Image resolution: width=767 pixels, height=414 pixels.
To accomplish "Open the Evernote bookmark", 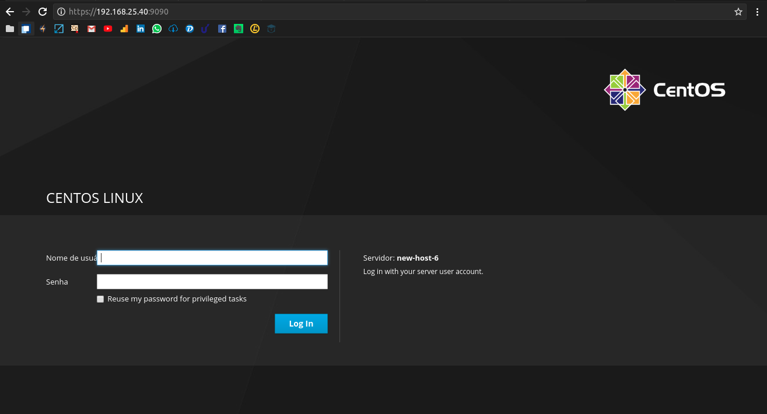I will 239,29.
